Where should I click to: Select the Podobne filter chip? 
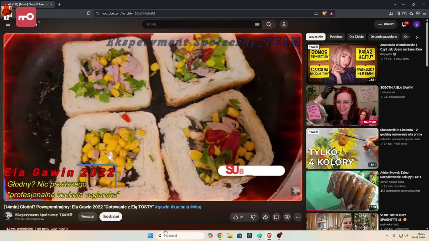tap(336, 37)
